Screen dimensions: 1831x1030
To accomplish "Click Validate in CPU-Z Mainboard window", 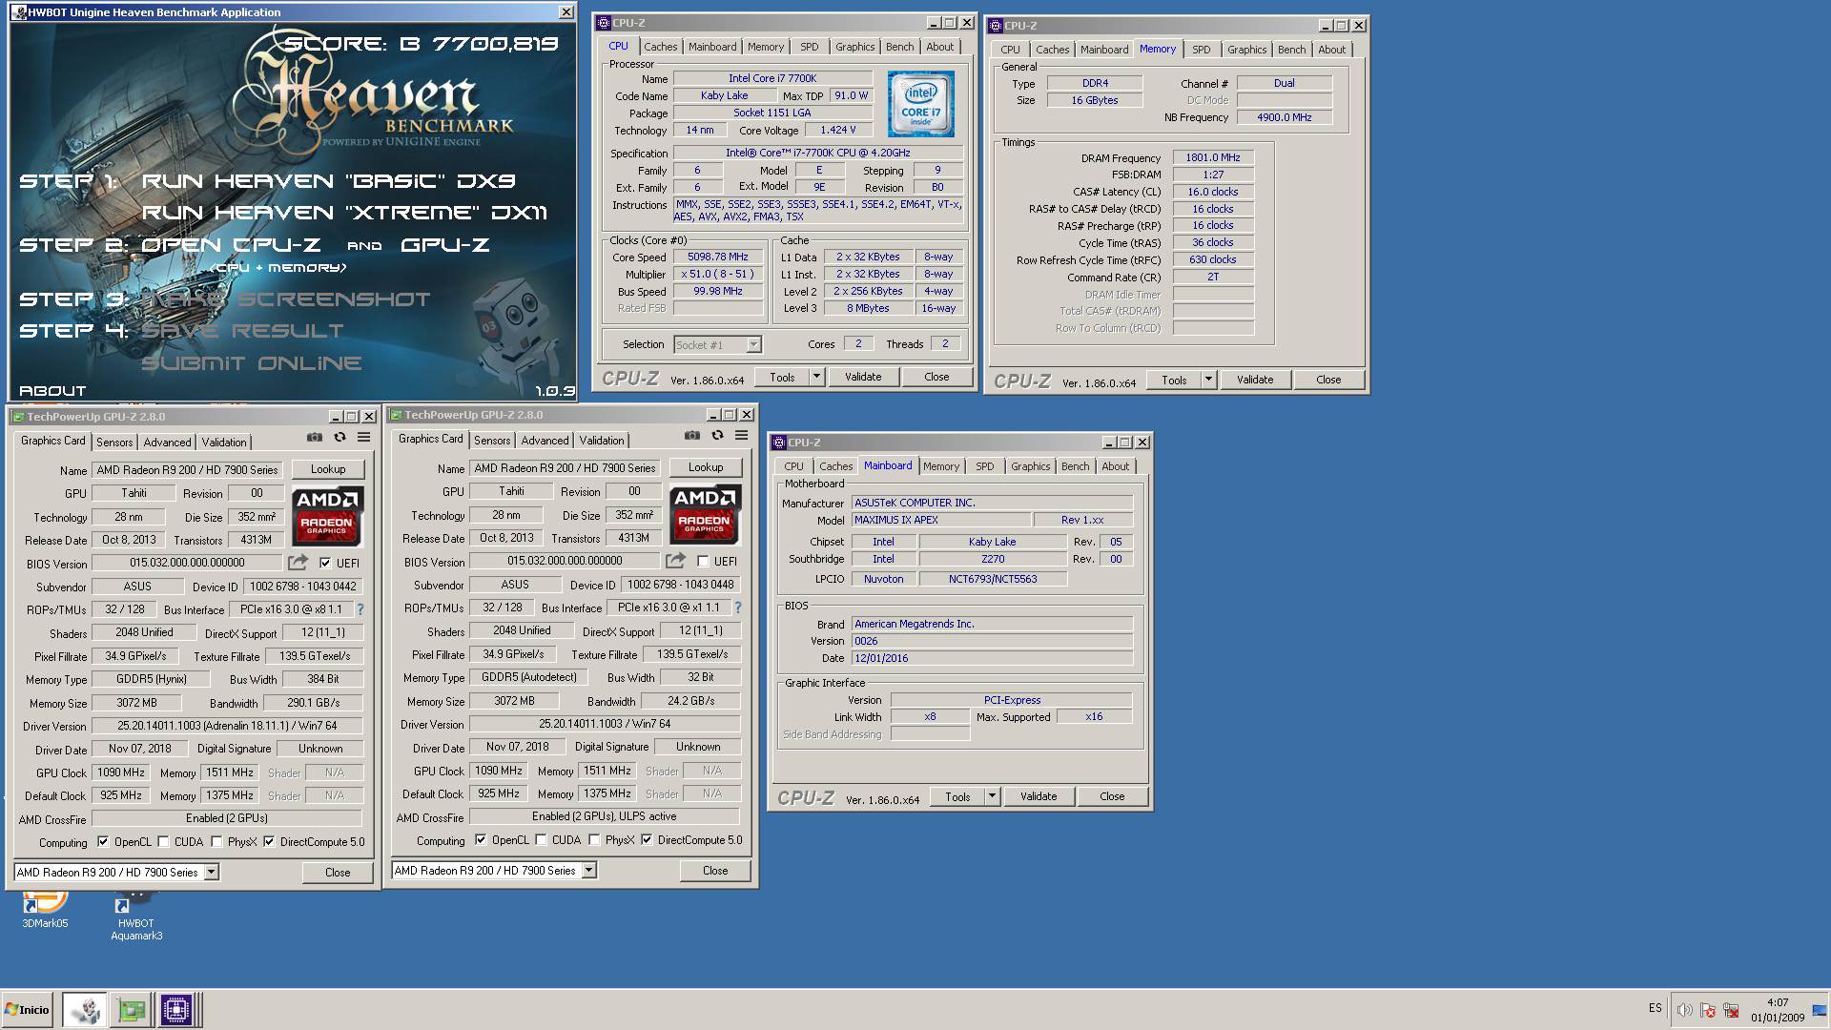I will (x=1039, y=797).
